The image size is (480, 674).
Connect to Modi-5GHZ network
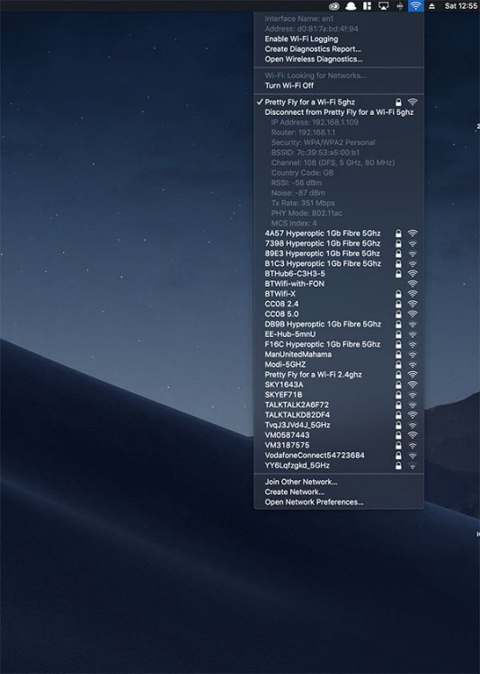pos(339,365)
